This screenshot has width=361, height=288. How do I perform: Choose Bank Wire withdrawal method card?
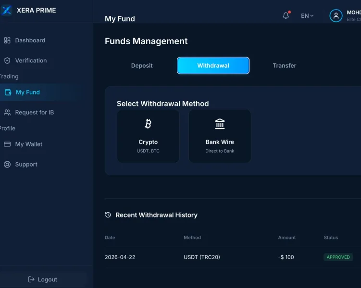tap(220, 136)
